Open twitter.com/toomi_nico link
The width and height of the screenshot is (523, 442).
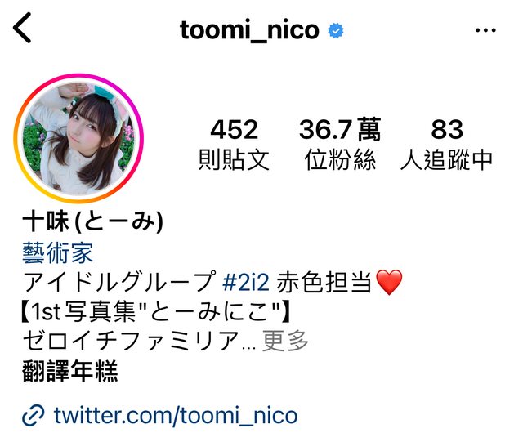176,415
